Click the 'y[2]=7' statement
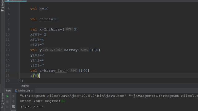This screenshot has width=198, height=111. click(37, 65)
